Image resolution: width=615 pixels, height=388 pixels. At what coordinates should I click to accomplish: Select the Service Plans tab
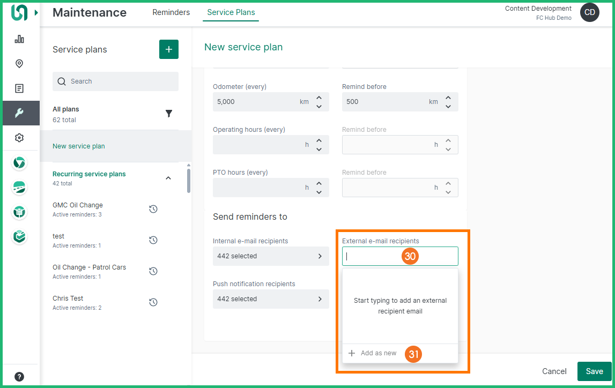coord(231,12)
